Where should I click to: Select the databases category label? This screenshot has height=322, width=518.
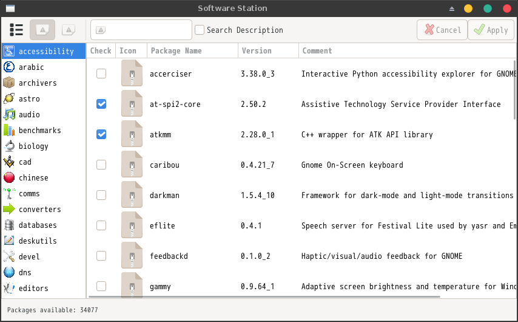pyautogui.click(x=38, y=225)
